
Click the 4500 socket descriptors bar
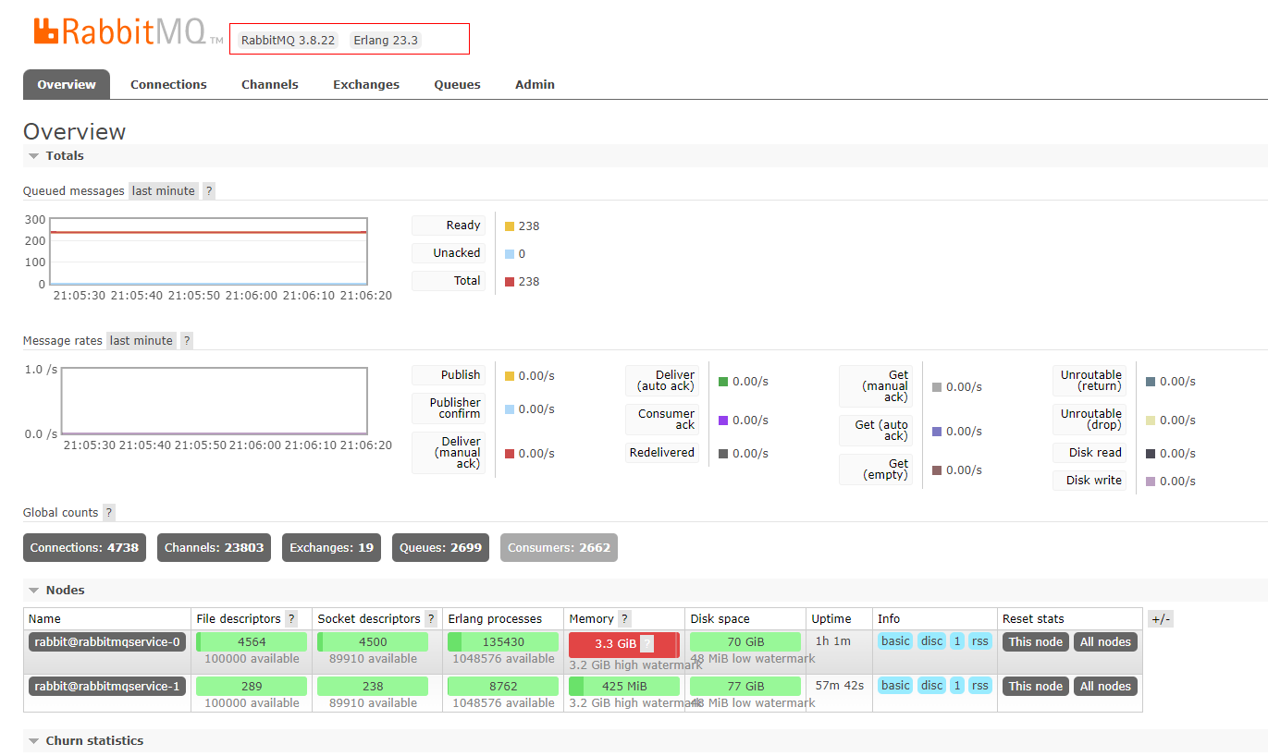coord(373,642)
